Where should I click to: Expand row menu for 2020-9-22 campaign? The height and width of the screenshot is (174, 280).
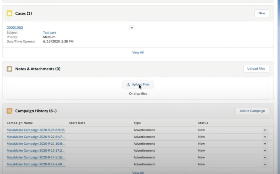click(x=265, y=137)
